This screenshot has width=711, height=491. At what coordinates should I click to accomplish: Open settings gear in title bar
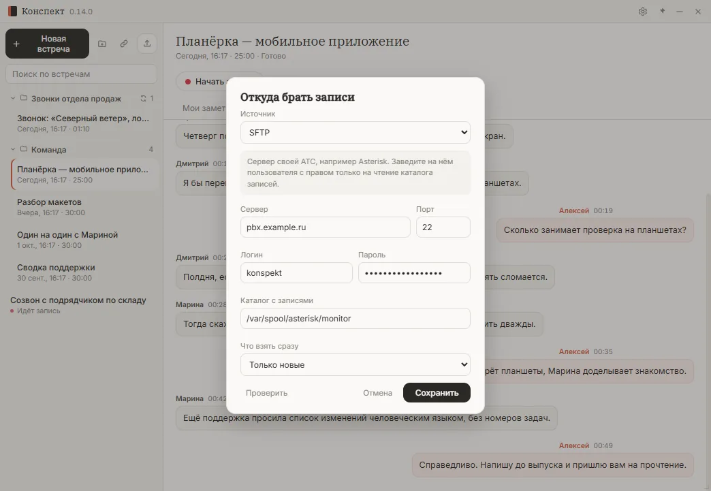coord(642,12)
